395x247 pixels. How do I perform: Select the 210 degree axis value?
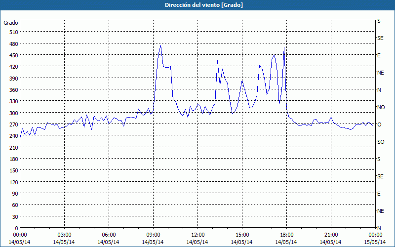pos(14,147)
